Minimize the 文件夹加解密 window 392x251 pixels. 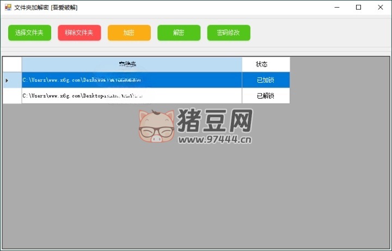[x=337, y=8]
